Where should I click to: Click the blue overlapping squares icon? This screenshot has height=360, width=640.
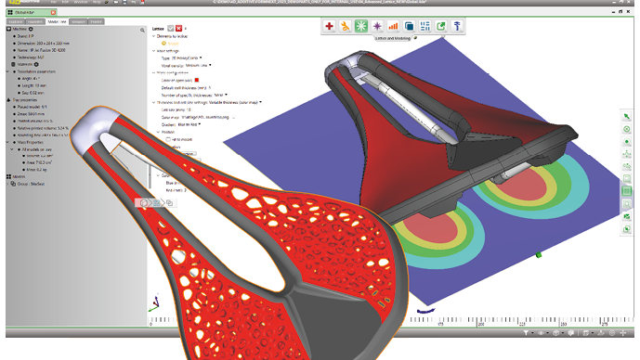(x=409, y=26)
